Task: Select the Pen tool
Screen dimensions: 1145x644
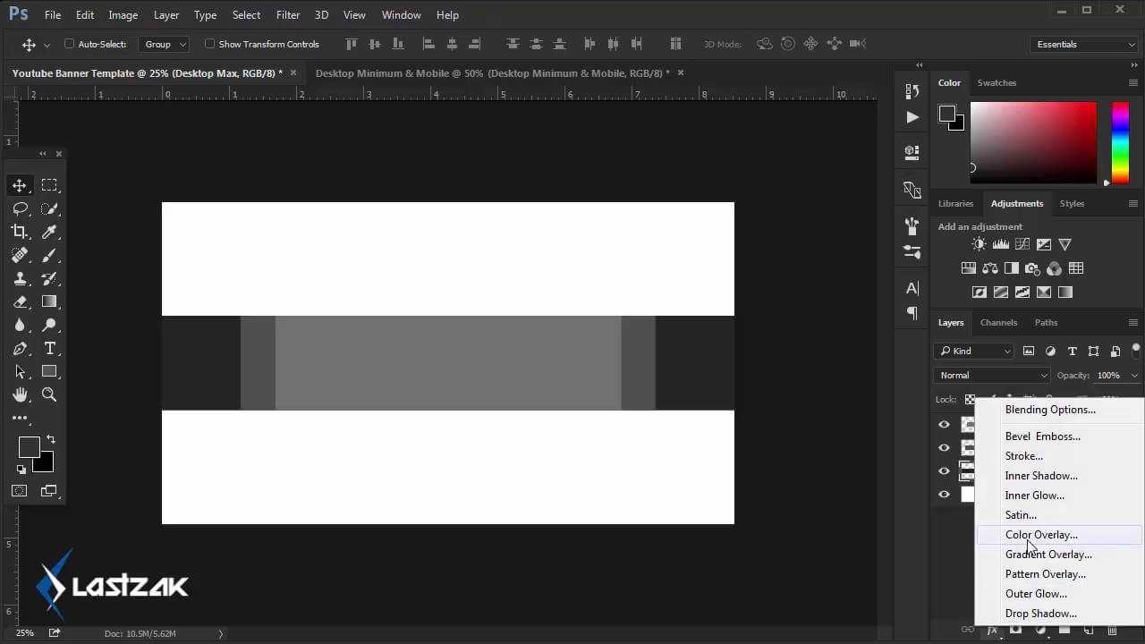Action: click(x=19, y=348)
